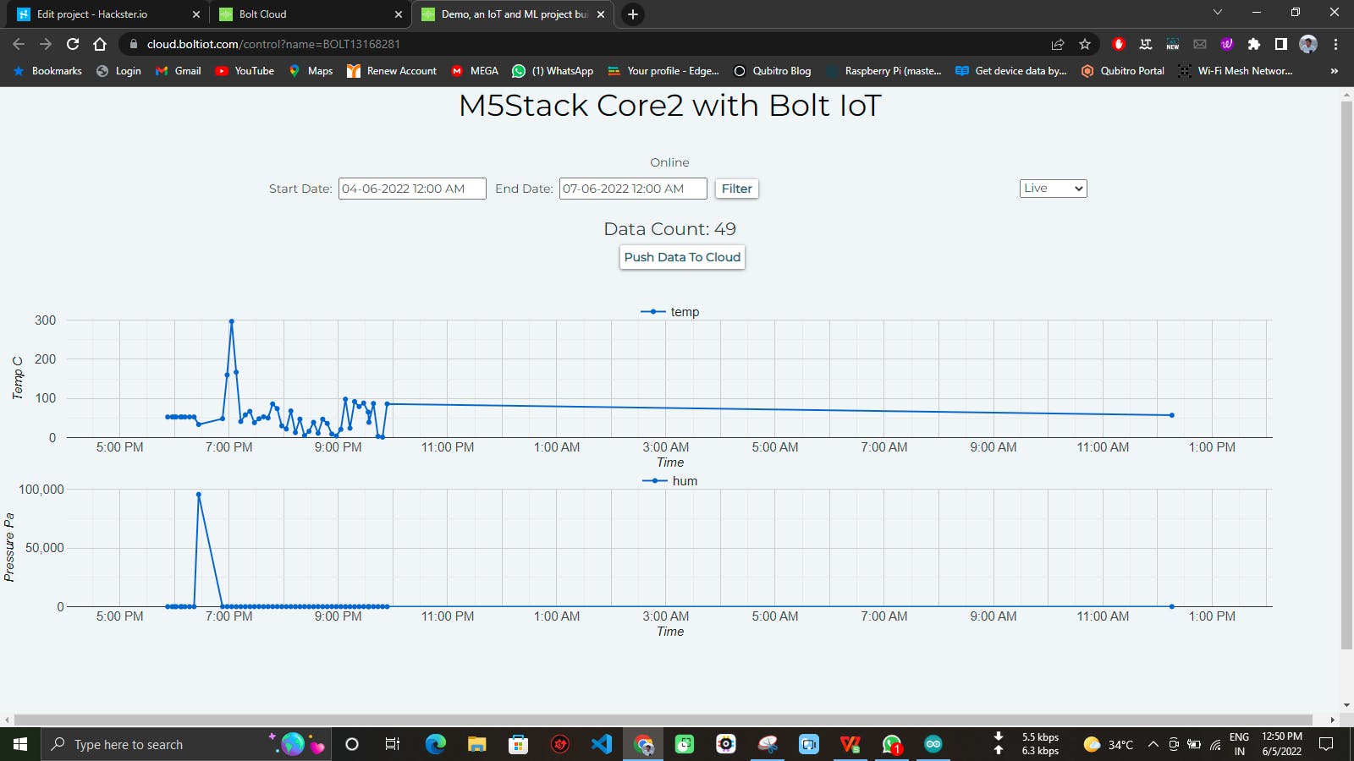Screen dimensions: 1354x761
Task: Close the Bolt Cloud tab
Action: [399, 14]
